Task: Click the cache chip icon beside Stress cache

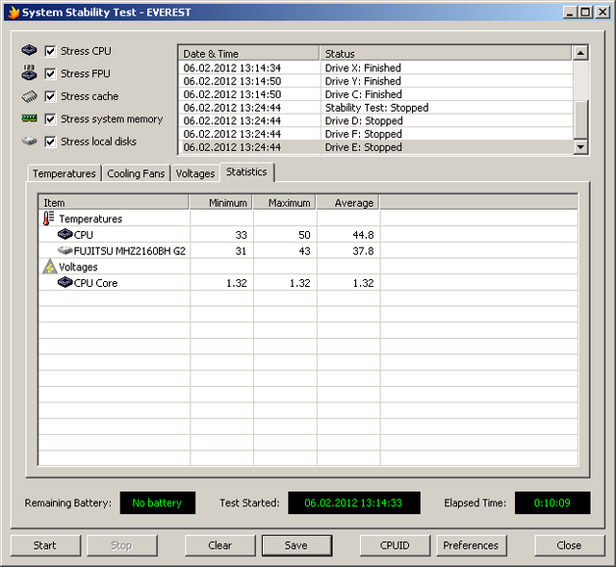Action: point(30,96)
